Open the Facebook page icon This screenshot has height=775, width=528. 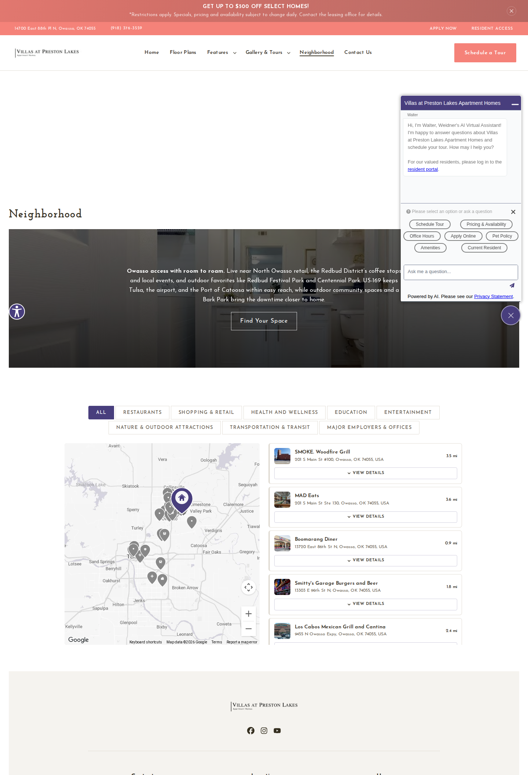[251, 731]
